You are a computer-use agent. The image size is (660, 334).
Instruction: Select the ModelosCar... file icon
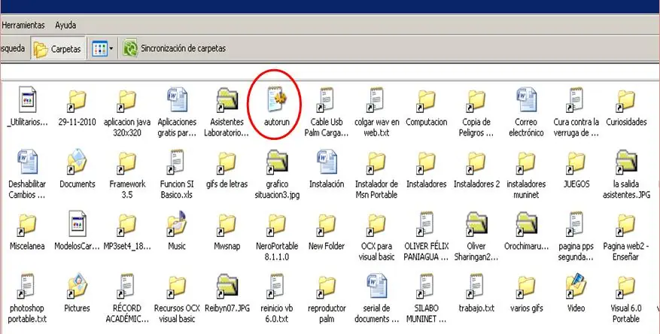coord(77,223)
